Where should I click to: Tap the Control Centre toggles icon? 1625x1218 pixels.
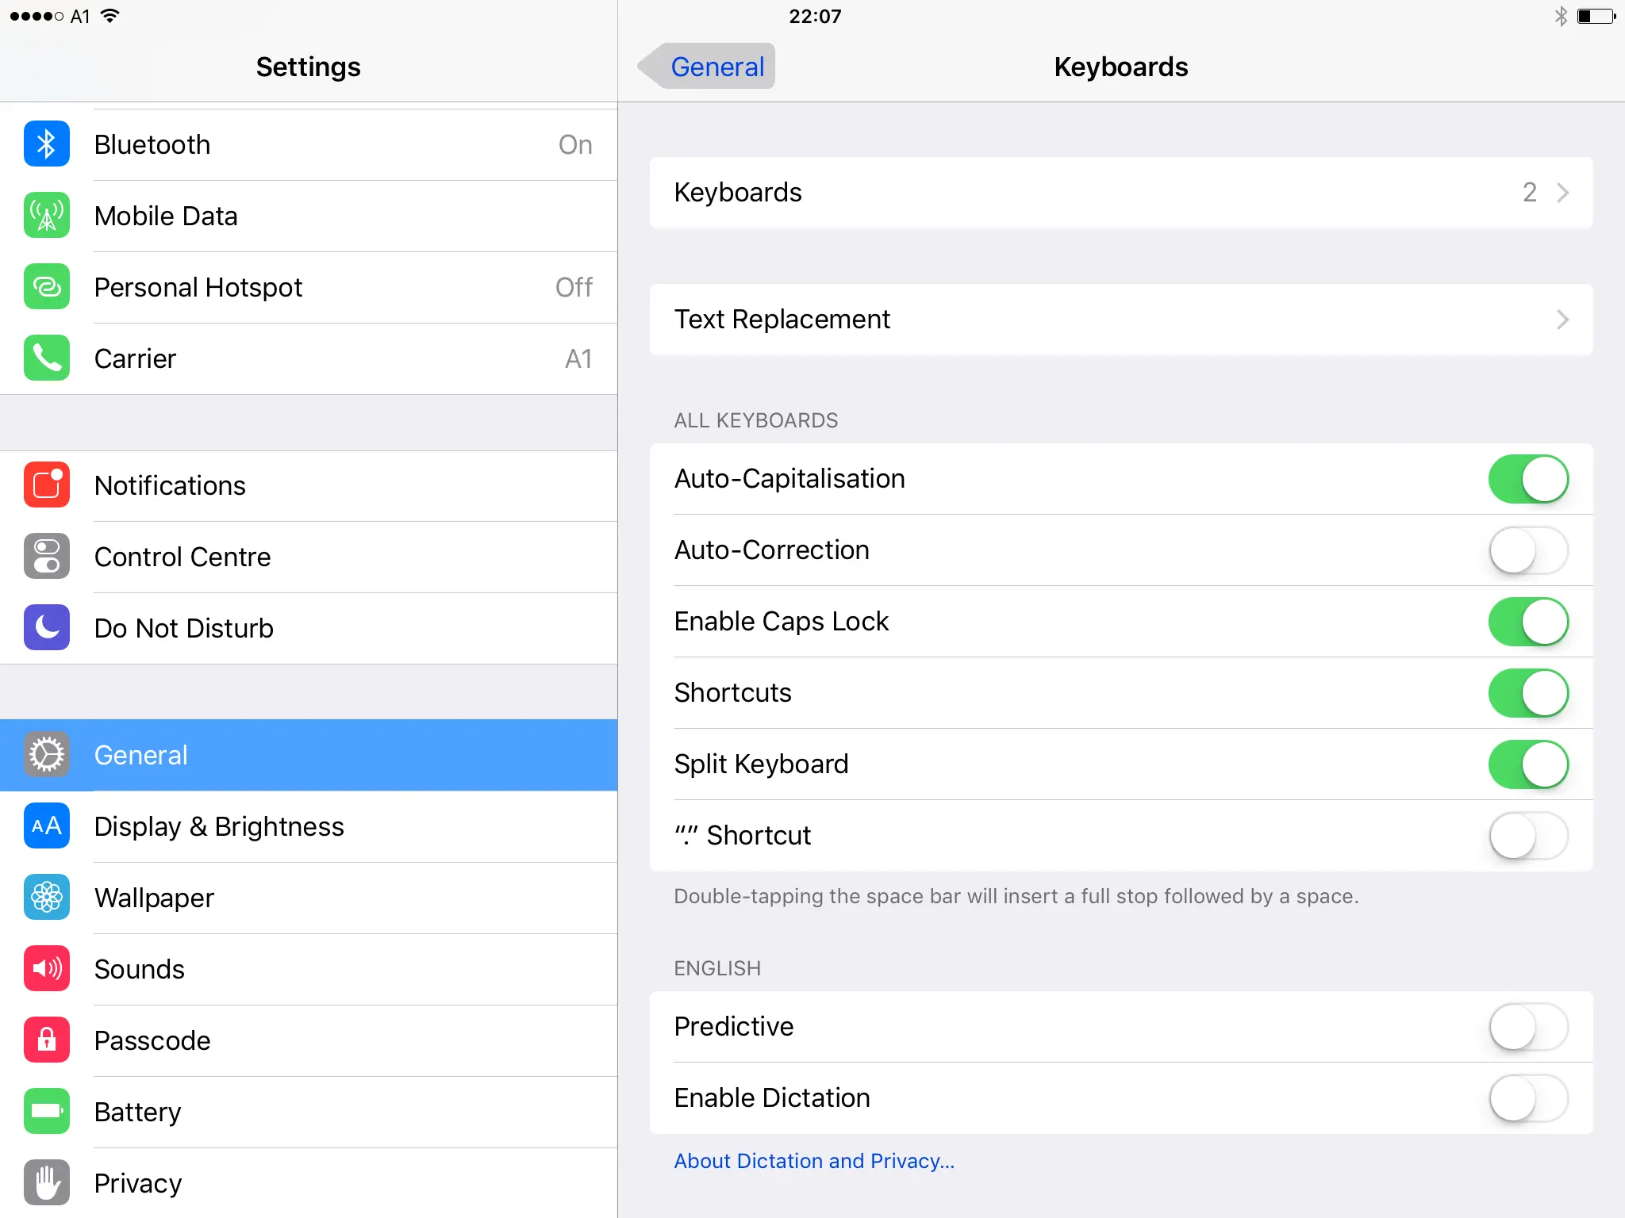pyautogui.click(x=47, y=557)
